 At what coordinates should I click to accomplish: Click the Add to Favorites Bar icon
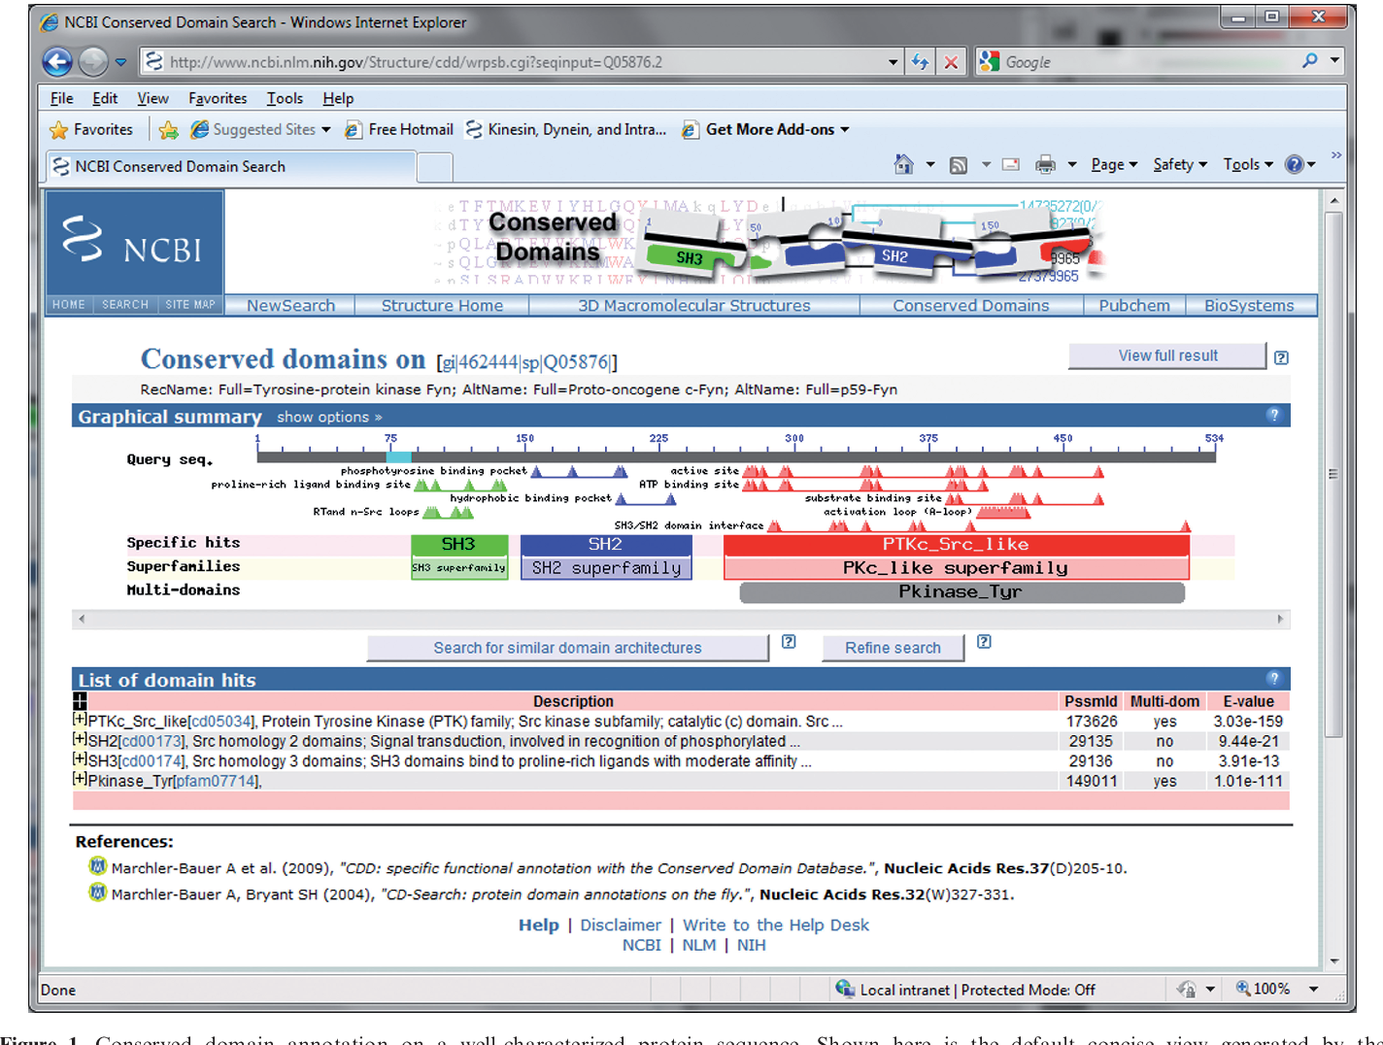168,129
